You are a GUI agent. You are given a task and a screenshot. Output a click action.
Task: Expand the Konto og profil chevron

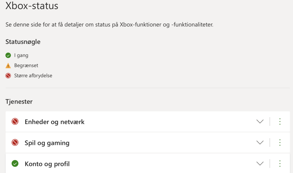click(x=260, y=164)
